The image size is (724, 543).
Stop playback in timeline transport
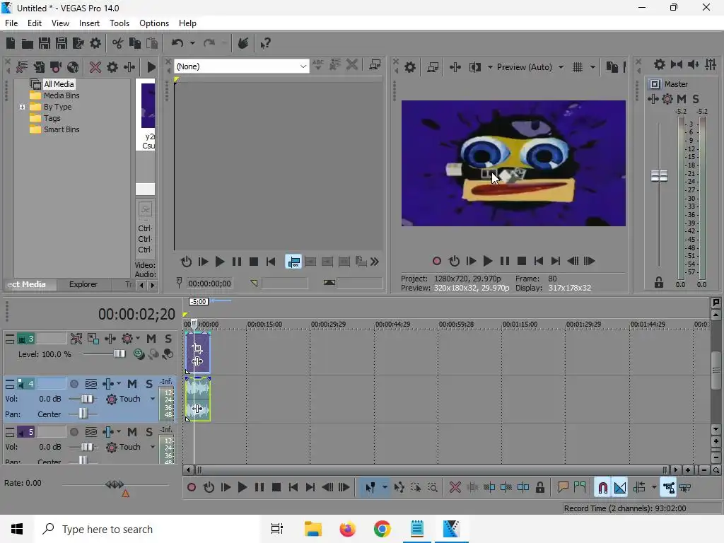click(x=276, y=487)
